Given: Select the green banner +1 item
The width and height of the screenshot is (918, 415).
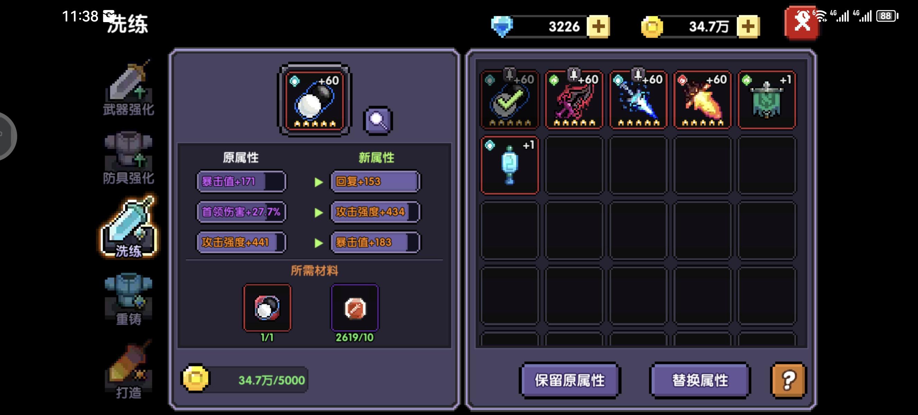Looking at the screenshot, I should [x=766, y=100].
